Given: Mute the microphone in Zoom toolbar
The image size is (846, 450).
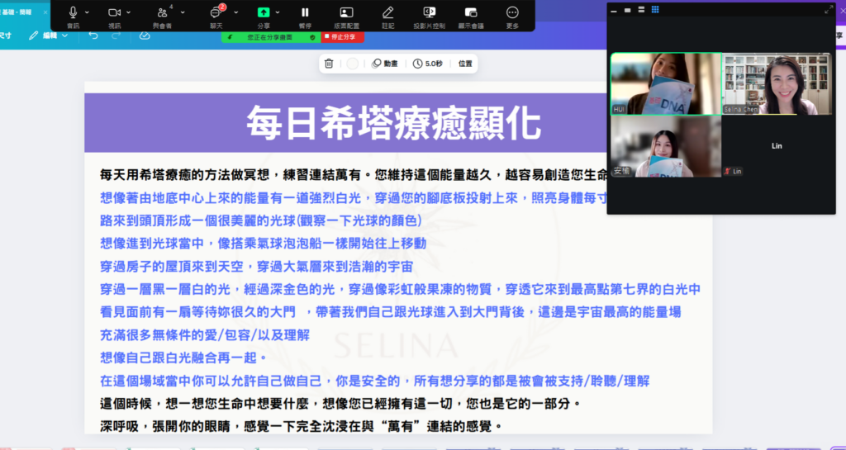Looking at the screenshot, I should pyautogui.click(x=73, y=12).
